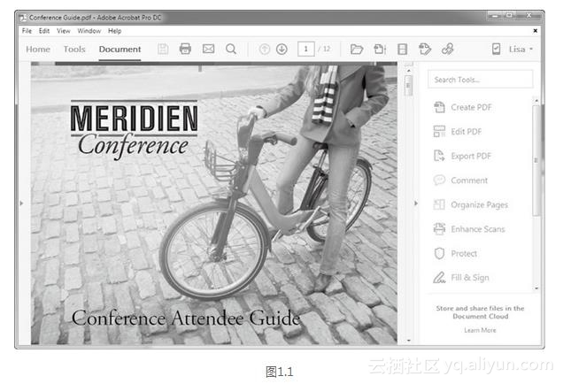Click the page thumbnails toolbar icon

tap(403, 49)
